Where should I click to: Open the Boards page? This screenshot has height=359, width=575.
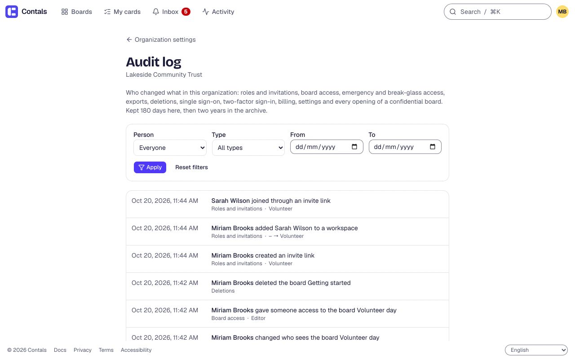point(77,12)
